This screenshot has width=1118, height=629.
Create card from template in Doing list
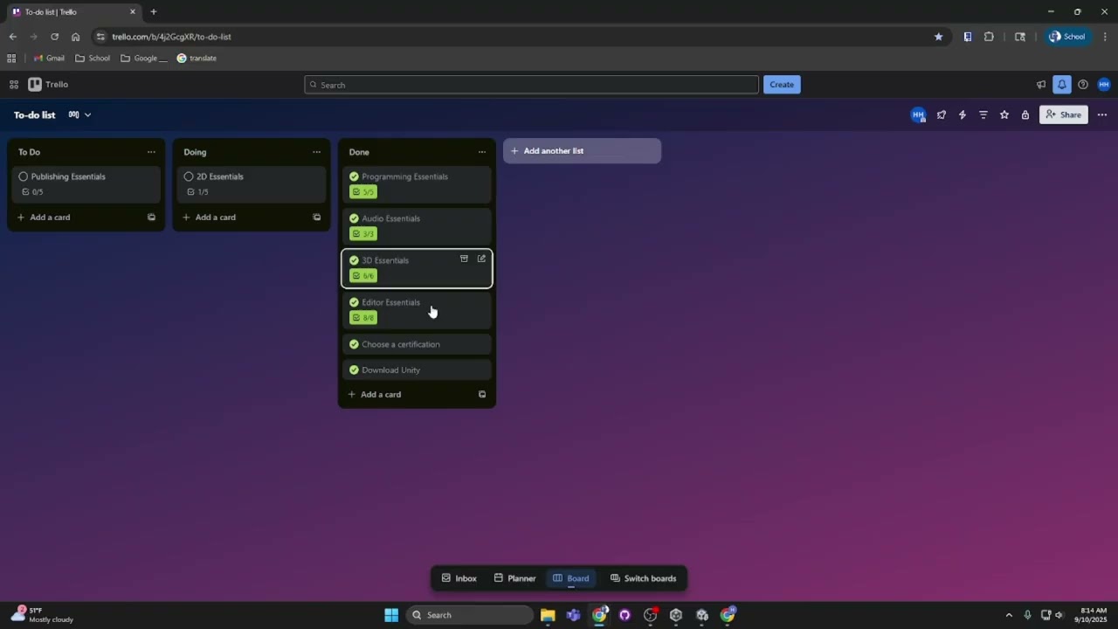(316, 218)
